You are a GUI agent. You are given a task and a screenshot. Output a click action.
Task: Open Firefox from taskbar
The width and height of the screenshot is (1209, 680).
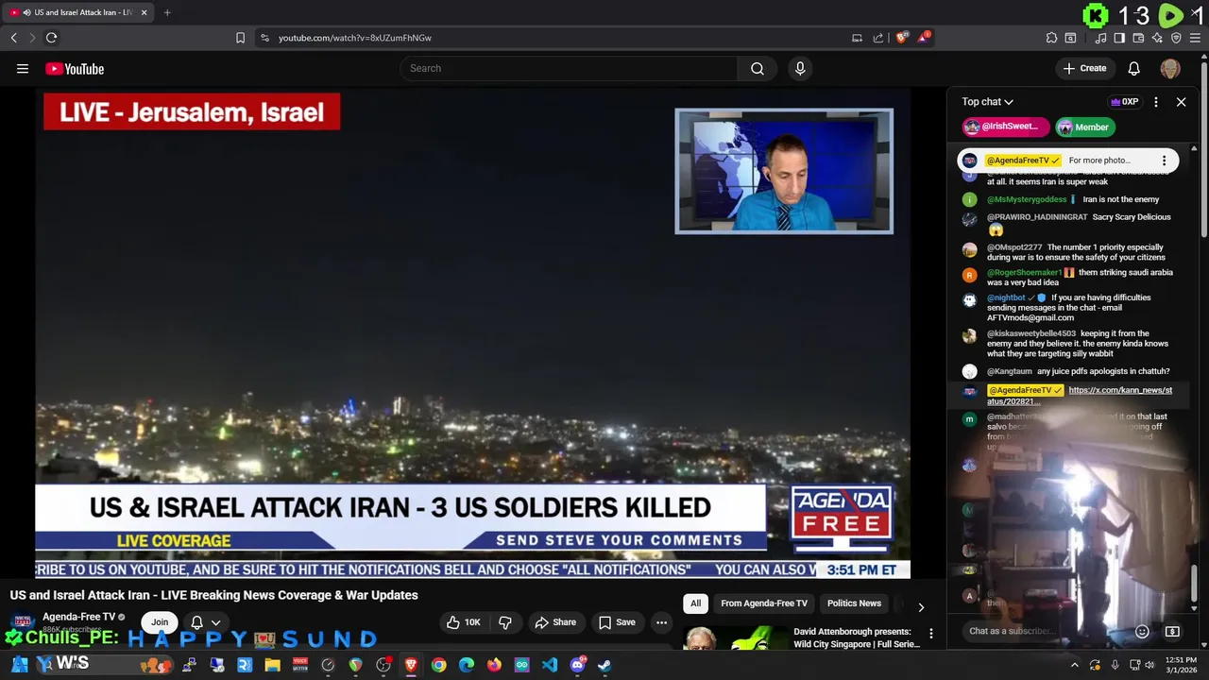(x=494, y=665)
